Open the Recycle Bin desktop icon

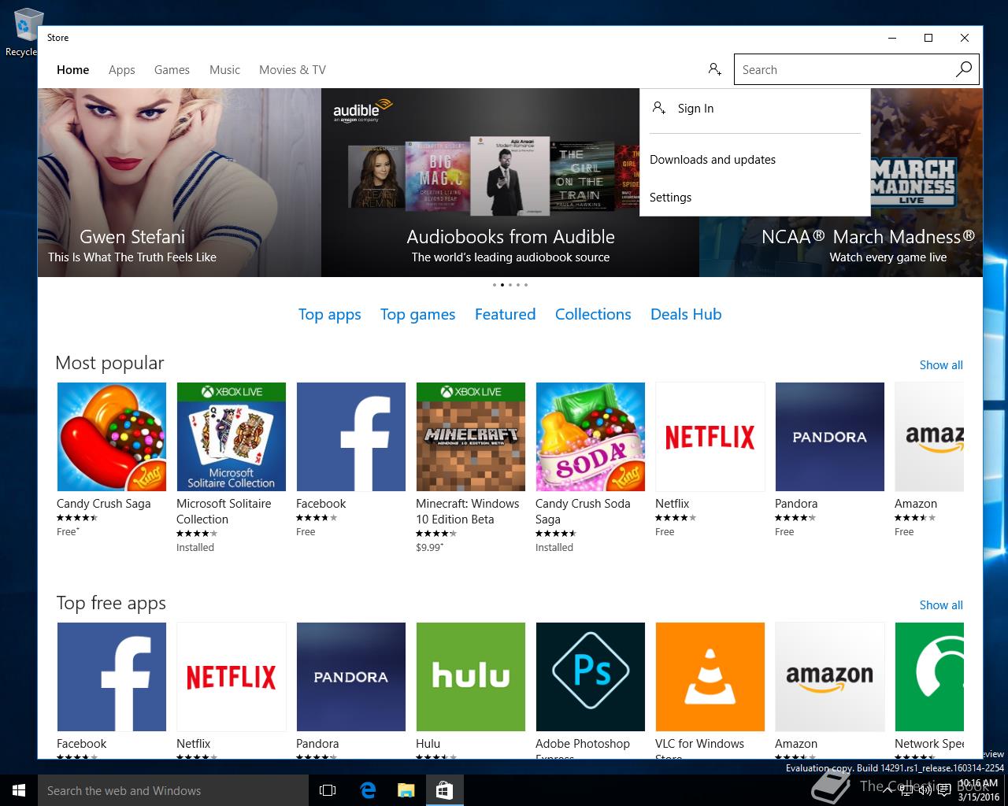click(x=24, y=33)
